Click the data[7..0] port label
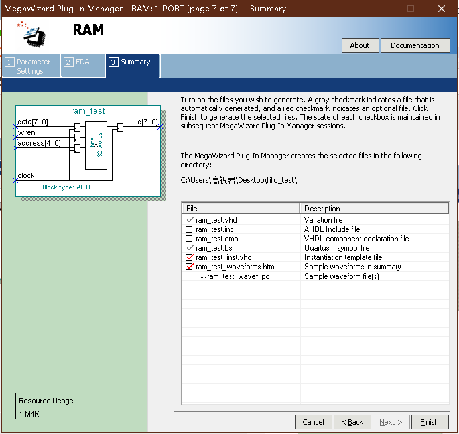This screenshot has width=459, height=434. click(33, 122)
